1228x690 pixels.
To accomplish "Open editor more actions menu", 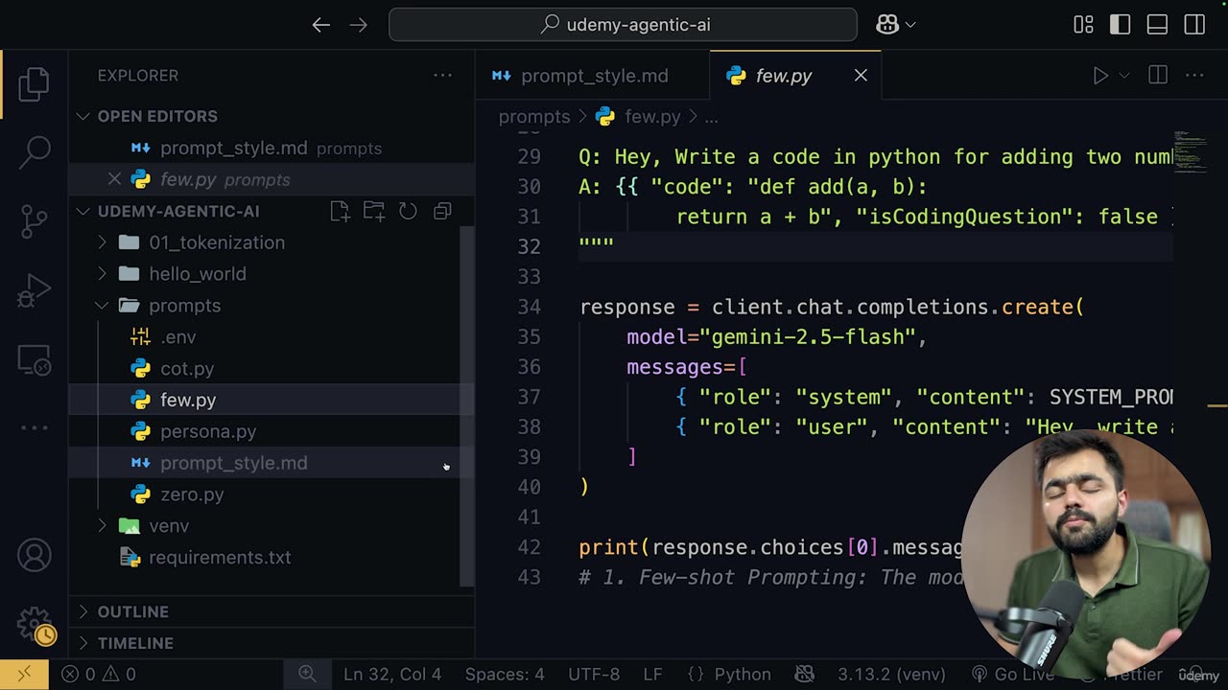I will [1194, 76].
